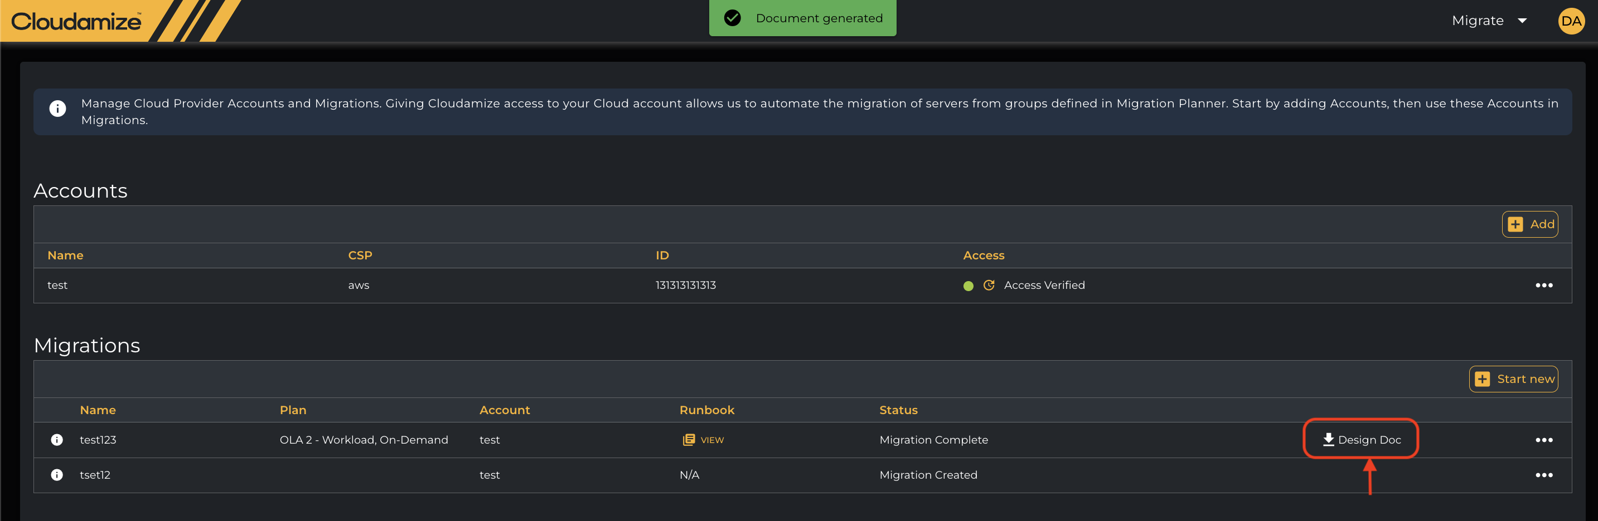View the runbook for test123

[704, 440]
